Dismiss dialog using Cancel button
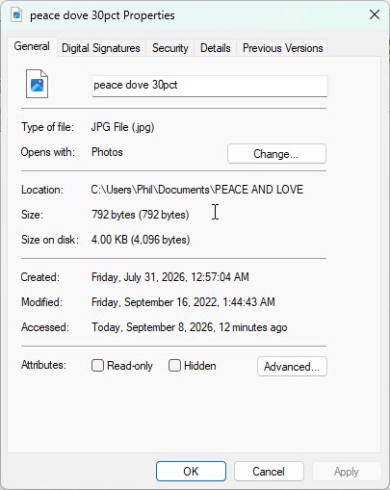 [269, 472]
